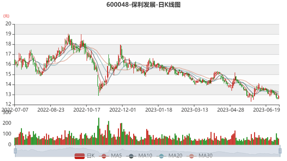Click the 2023-04-28 date axis label

pyautogui.click(x=231, y=110)
